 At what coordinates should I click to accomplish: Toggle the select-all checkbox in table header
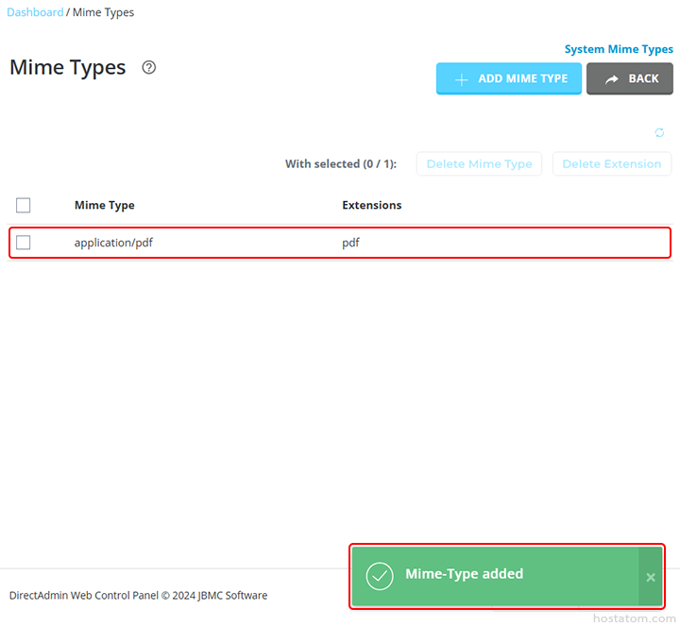point(24,206)
